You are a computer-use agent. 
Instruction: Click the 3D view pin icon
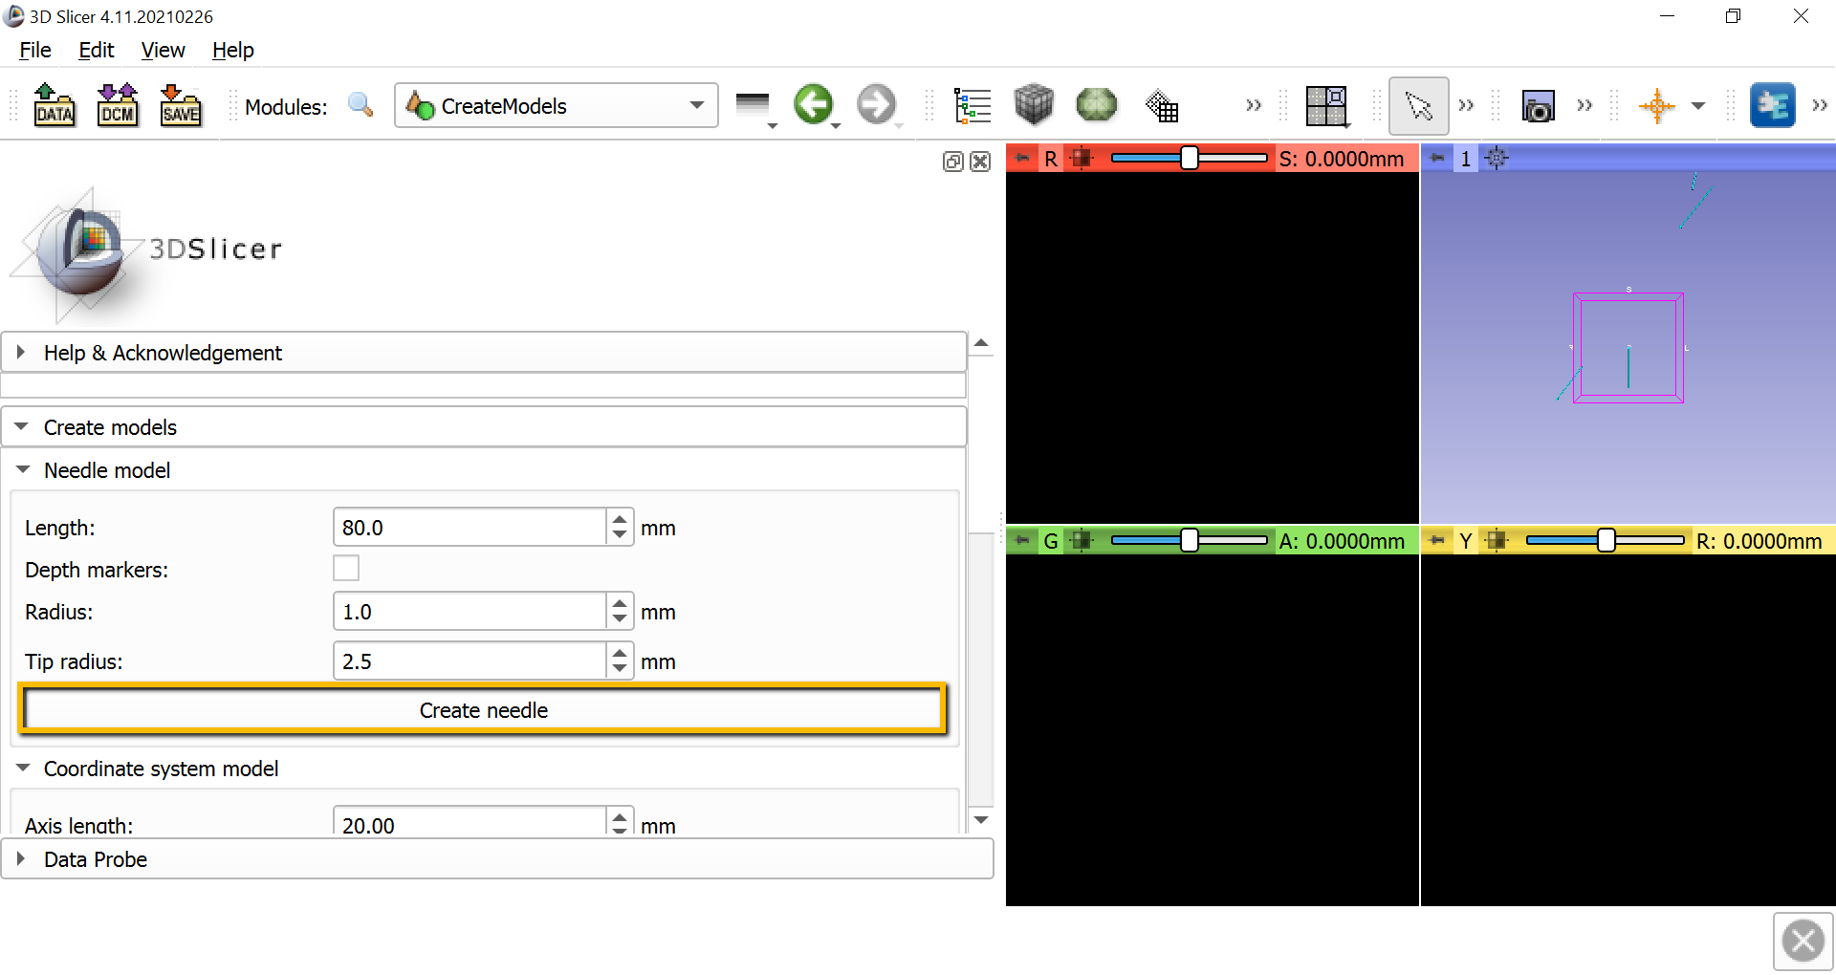(1436, 159)
